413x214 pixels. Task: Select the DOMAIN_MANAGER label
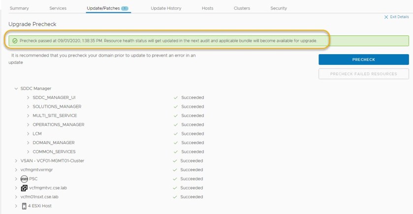54,143
